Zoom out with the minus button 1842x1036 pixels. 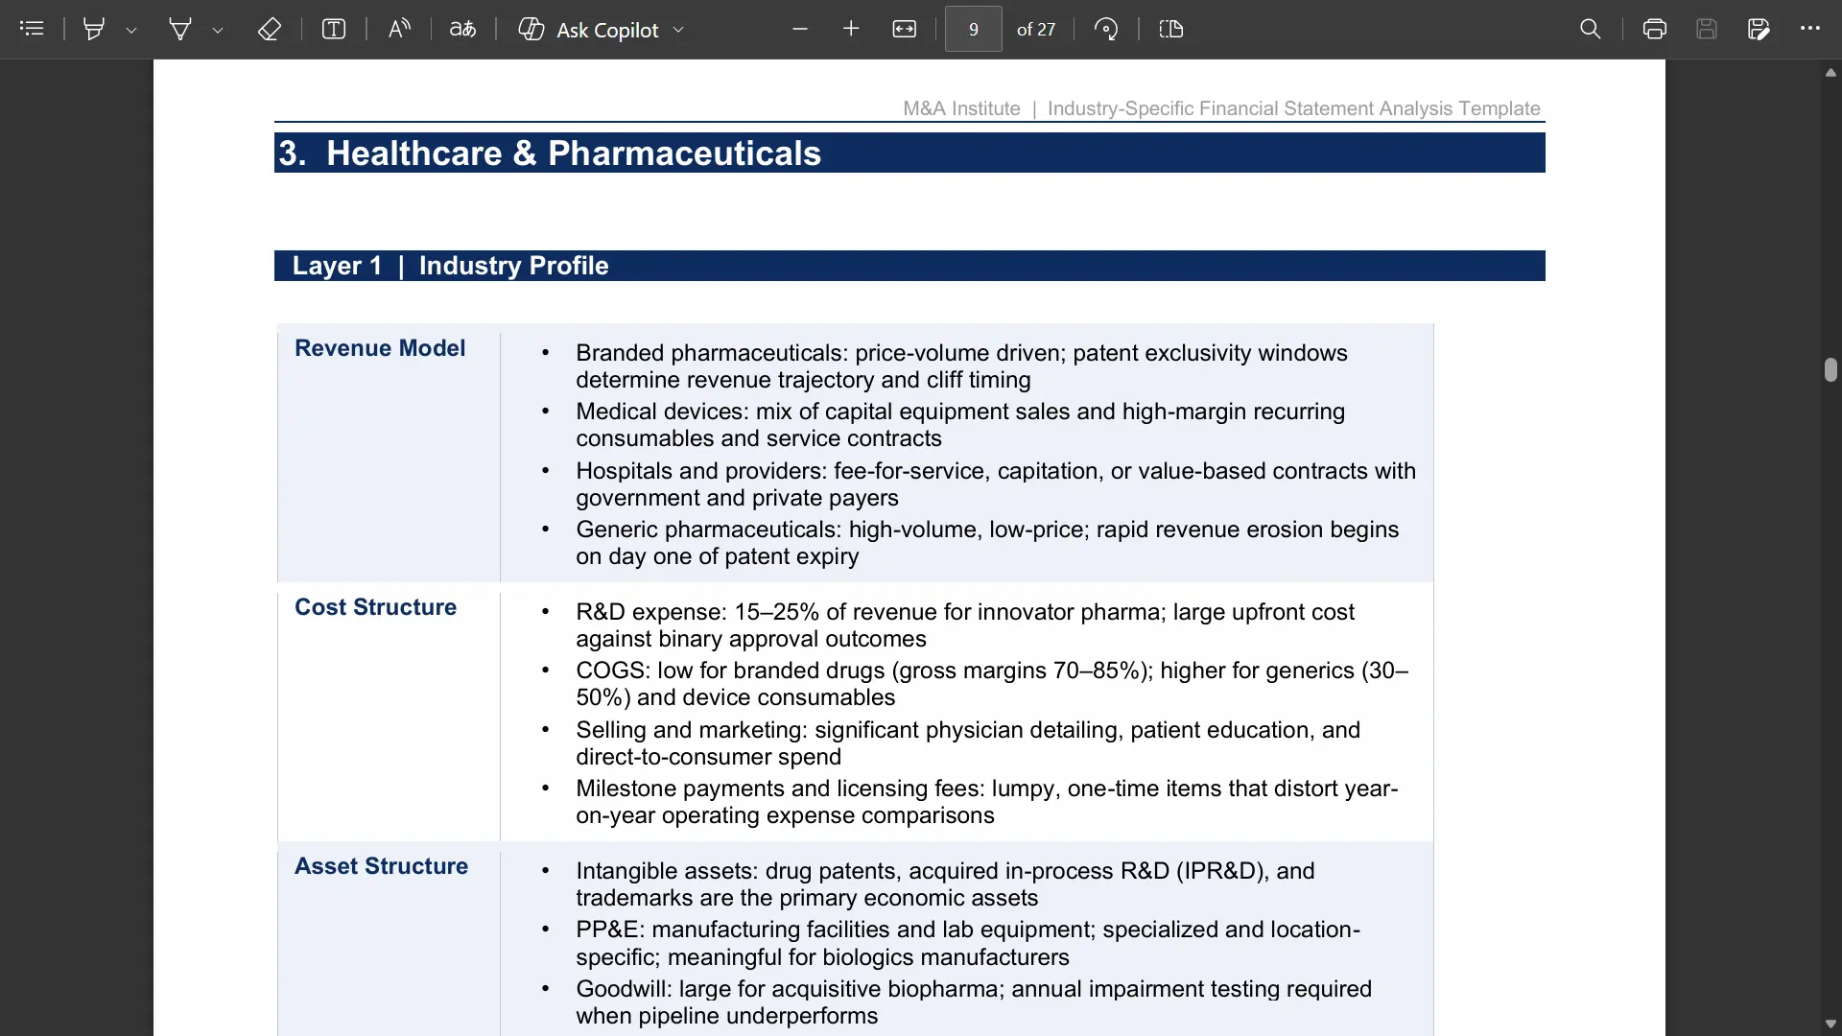pos(800,29)
